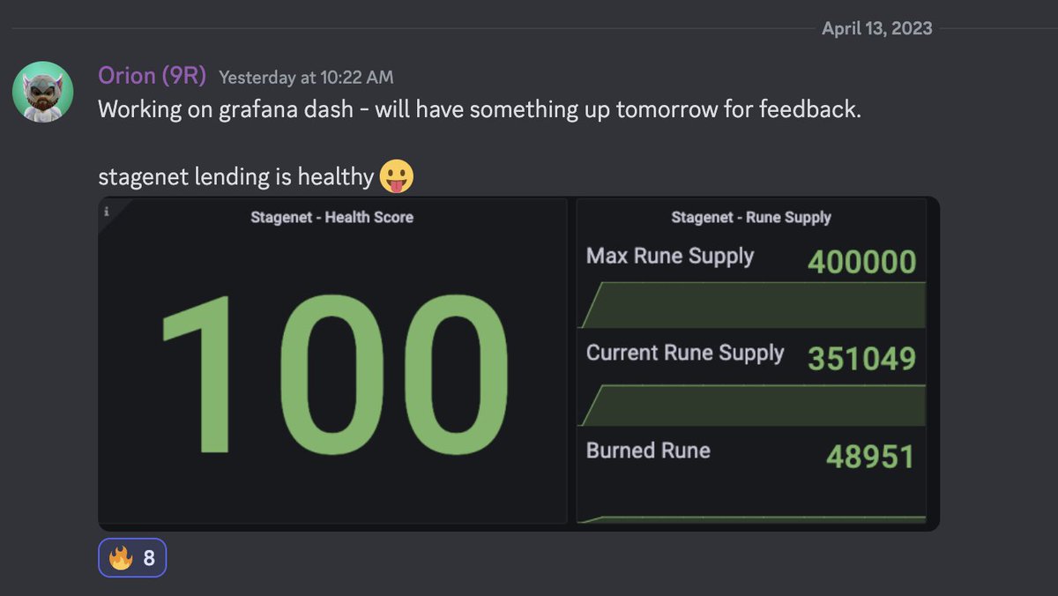Select the Current Rune Supply label
The height and width of the screenshot is (596, 1058).
[685, 353]
